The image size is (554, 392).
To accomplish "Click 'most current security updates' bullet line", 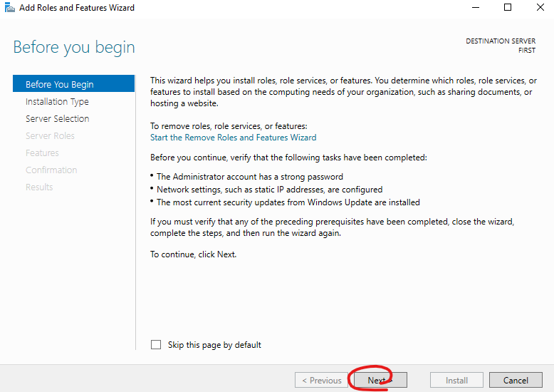I will click(x=288, y=202).
